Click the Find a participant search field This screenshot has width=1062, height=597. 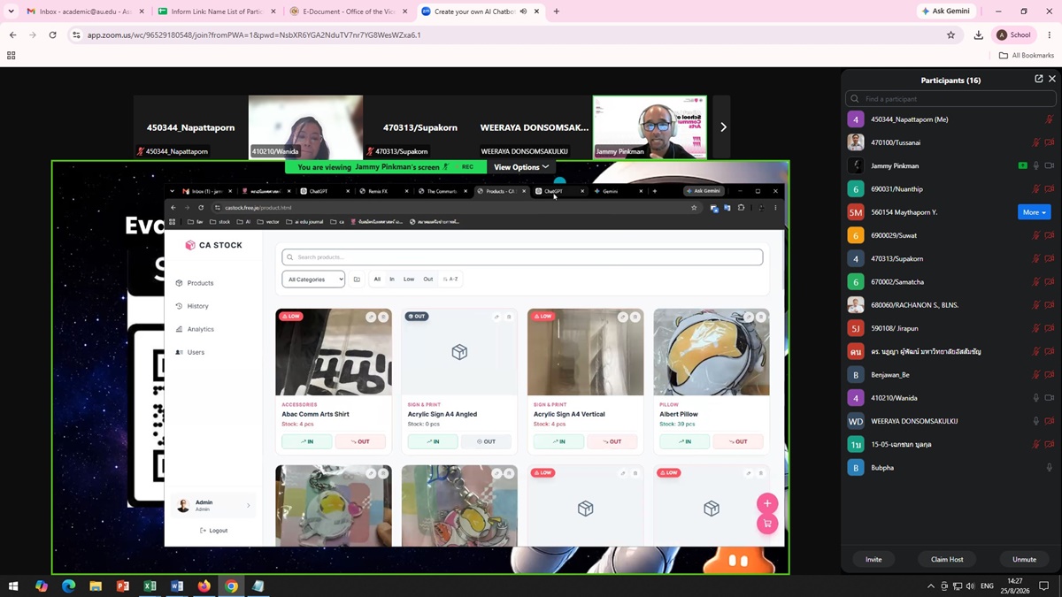pyautogui.click(x=950, y=99)
